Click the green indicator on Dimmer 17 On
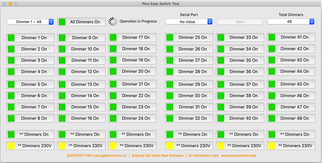The height and width of the screenshot is (163, 322). [x=113, y=37]
